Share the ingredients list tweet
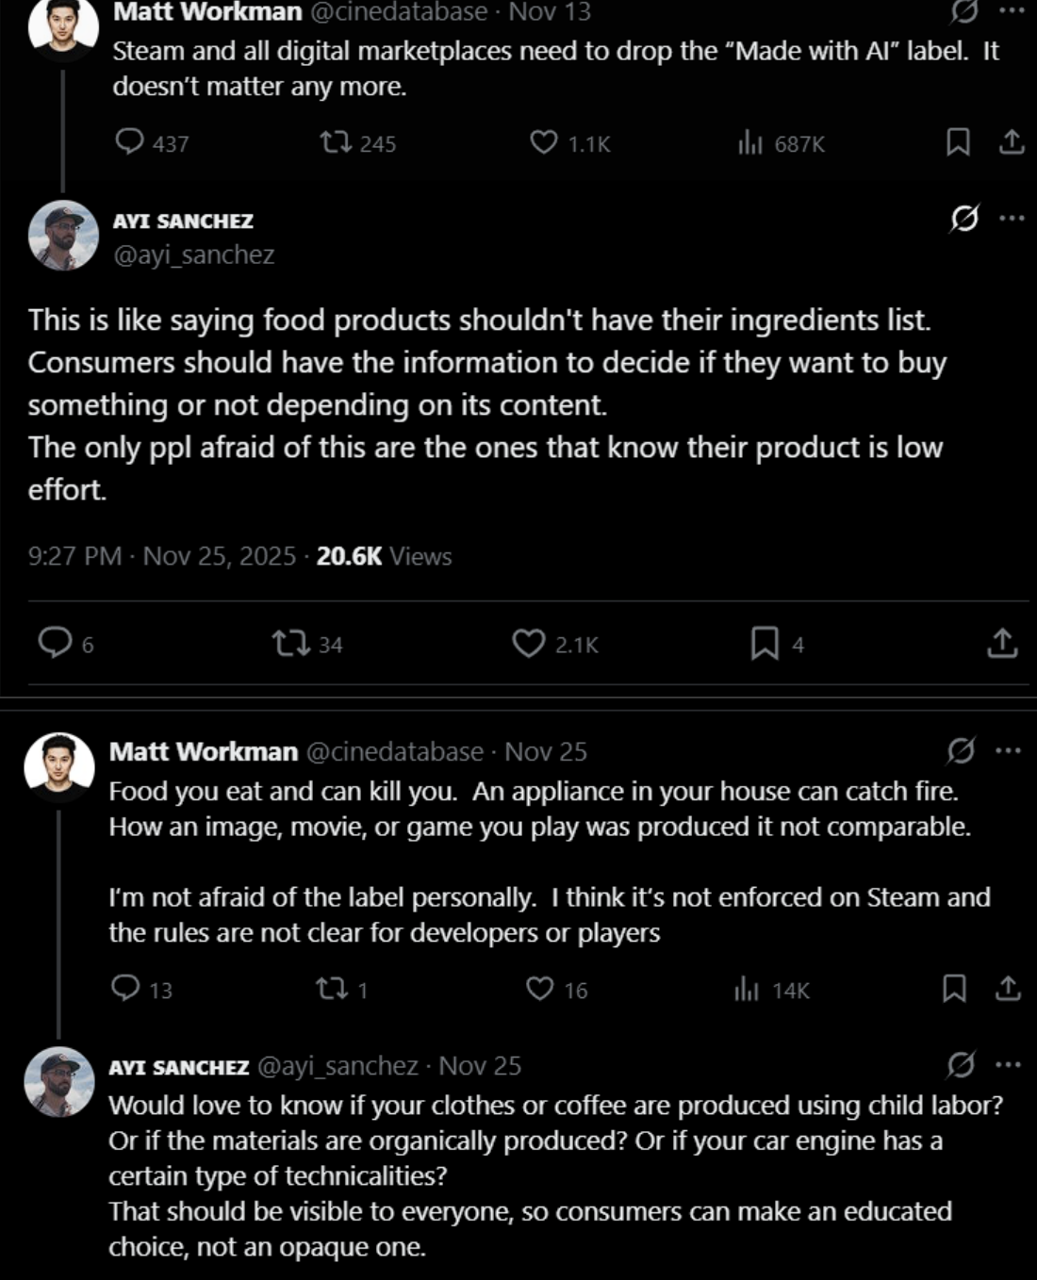 click(1002, 644)
